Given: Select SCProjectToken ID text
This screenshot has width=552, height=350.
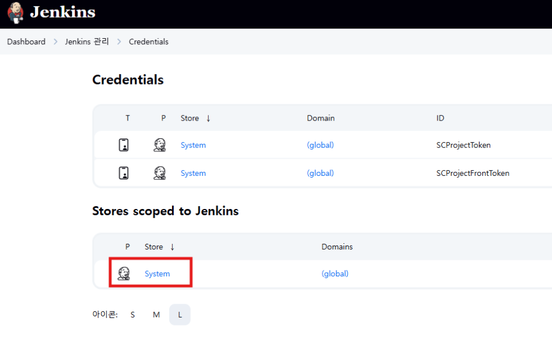Looking at the screenshot, I should coord(463,145).
